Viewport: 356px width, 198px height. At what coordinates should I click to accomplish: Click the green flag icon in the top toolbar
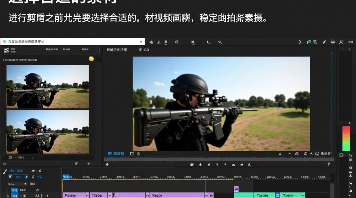(x=309, y=42)
